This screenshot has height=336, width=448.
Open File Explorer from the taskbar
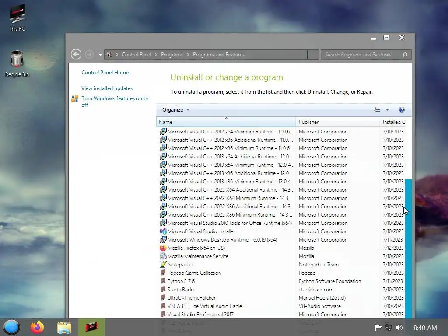coord(64,327)
